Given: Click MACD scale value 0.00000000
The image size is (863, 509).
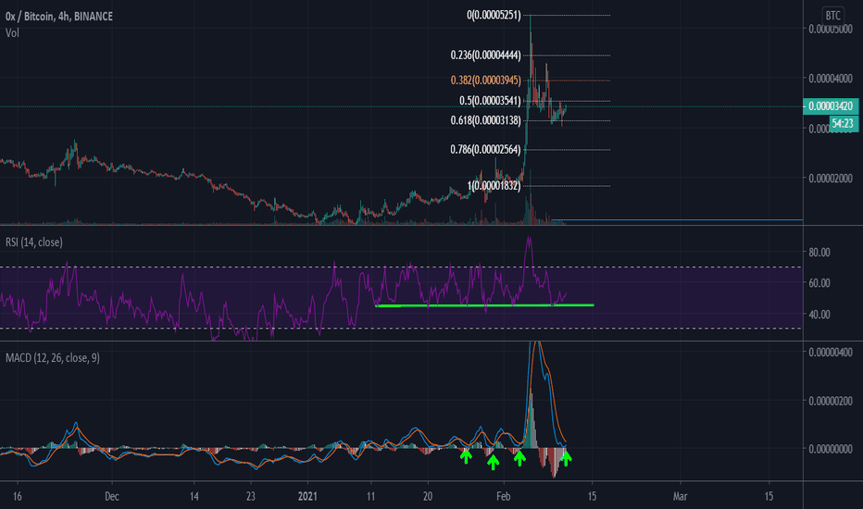Looking at the screenshot, I should coord(830,449).
